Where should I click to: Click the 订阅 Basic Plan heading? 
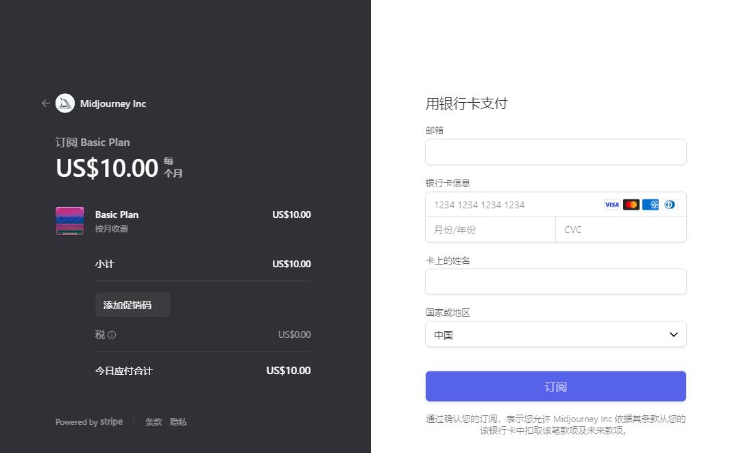93,143
